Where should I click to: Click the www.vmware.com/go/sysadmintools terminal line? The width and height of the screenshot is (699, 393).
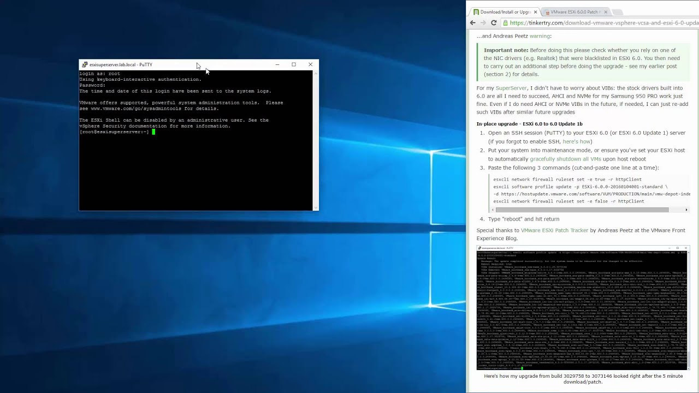pos(149,109)
